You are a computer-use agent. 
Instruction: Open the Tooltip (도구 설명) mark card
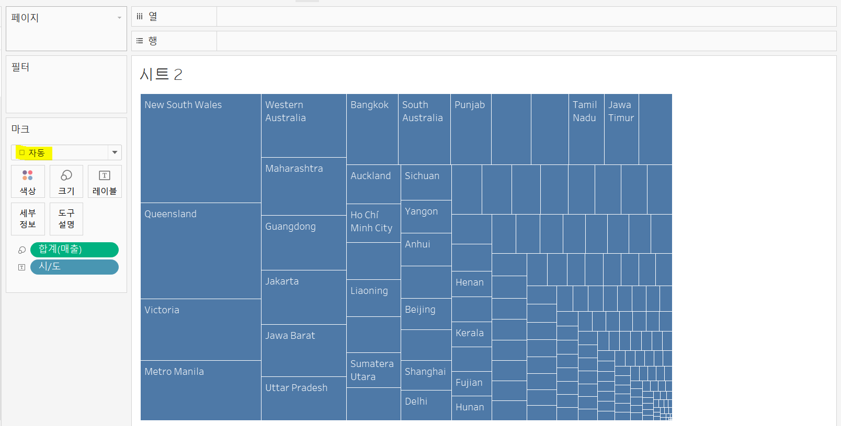tap(66, 219)
